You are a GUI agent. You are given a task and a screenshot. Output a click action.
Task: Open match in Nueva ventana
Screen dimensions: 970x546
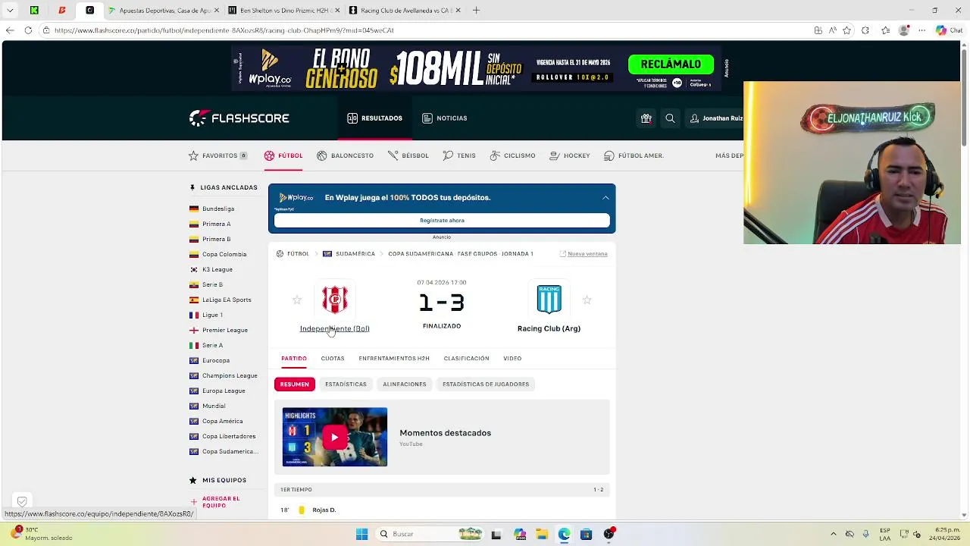(x=584, y=254)
